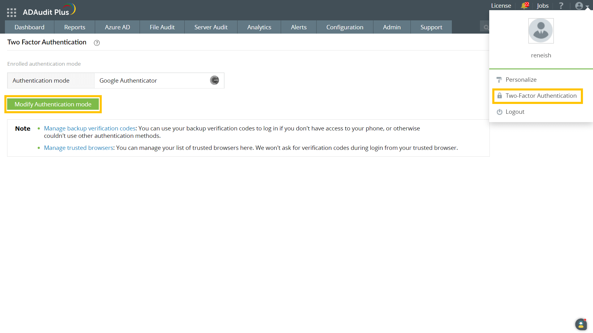Viewport: 593px width, 333px height.
Task: Collapse the user account dropdown arrow
Action: click(x=587, y=6)
